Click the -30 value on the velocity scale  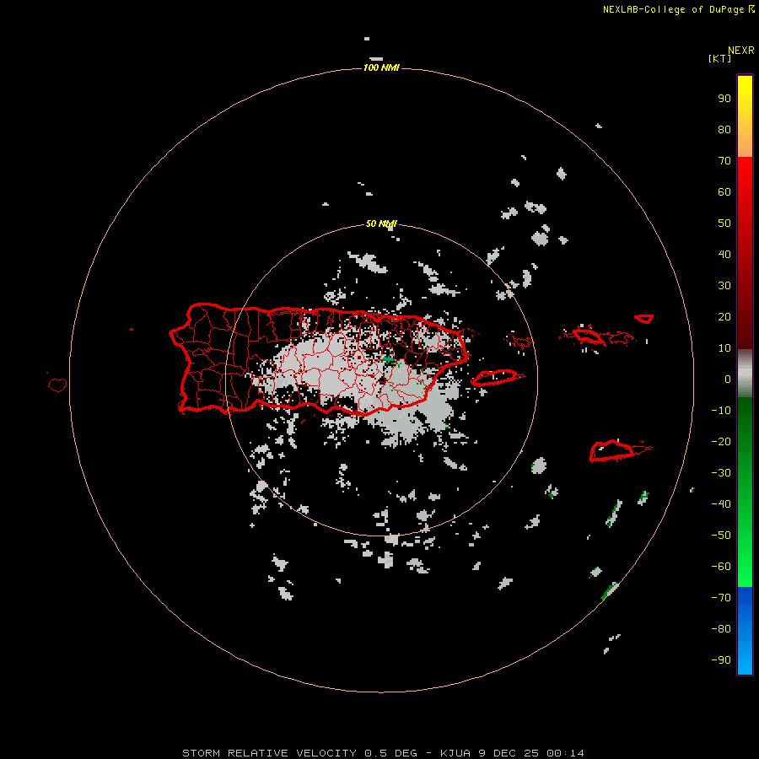721,473
